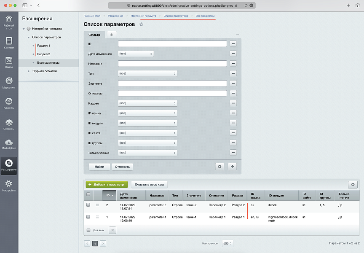Open row actions menu for parameter-2
The height and width of the screenshot is (253, 364).
(x=97, y=205)
